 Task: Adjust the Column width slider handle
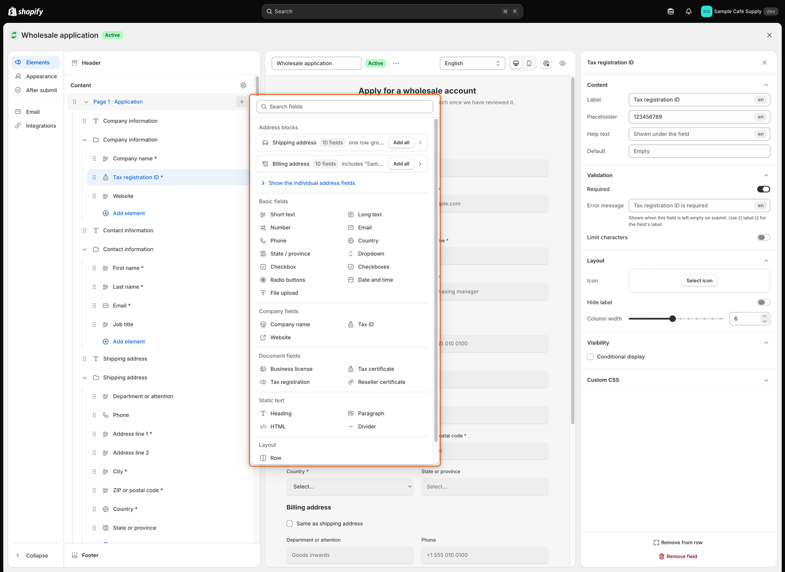pos(672,319)
